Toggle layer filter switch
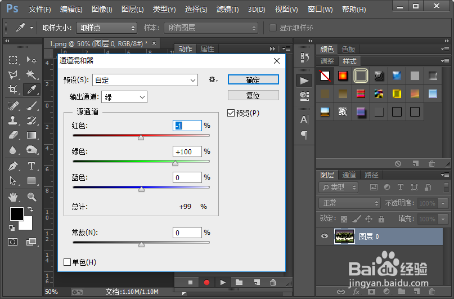 [x=446, y=187]
